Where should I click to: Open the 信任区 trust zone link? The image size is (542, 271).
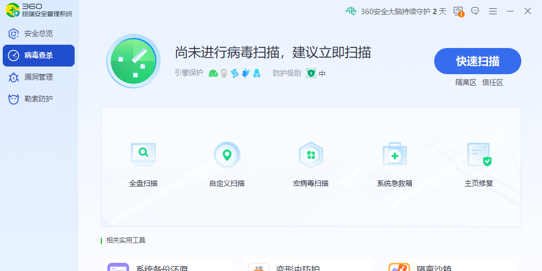point(492,82)
